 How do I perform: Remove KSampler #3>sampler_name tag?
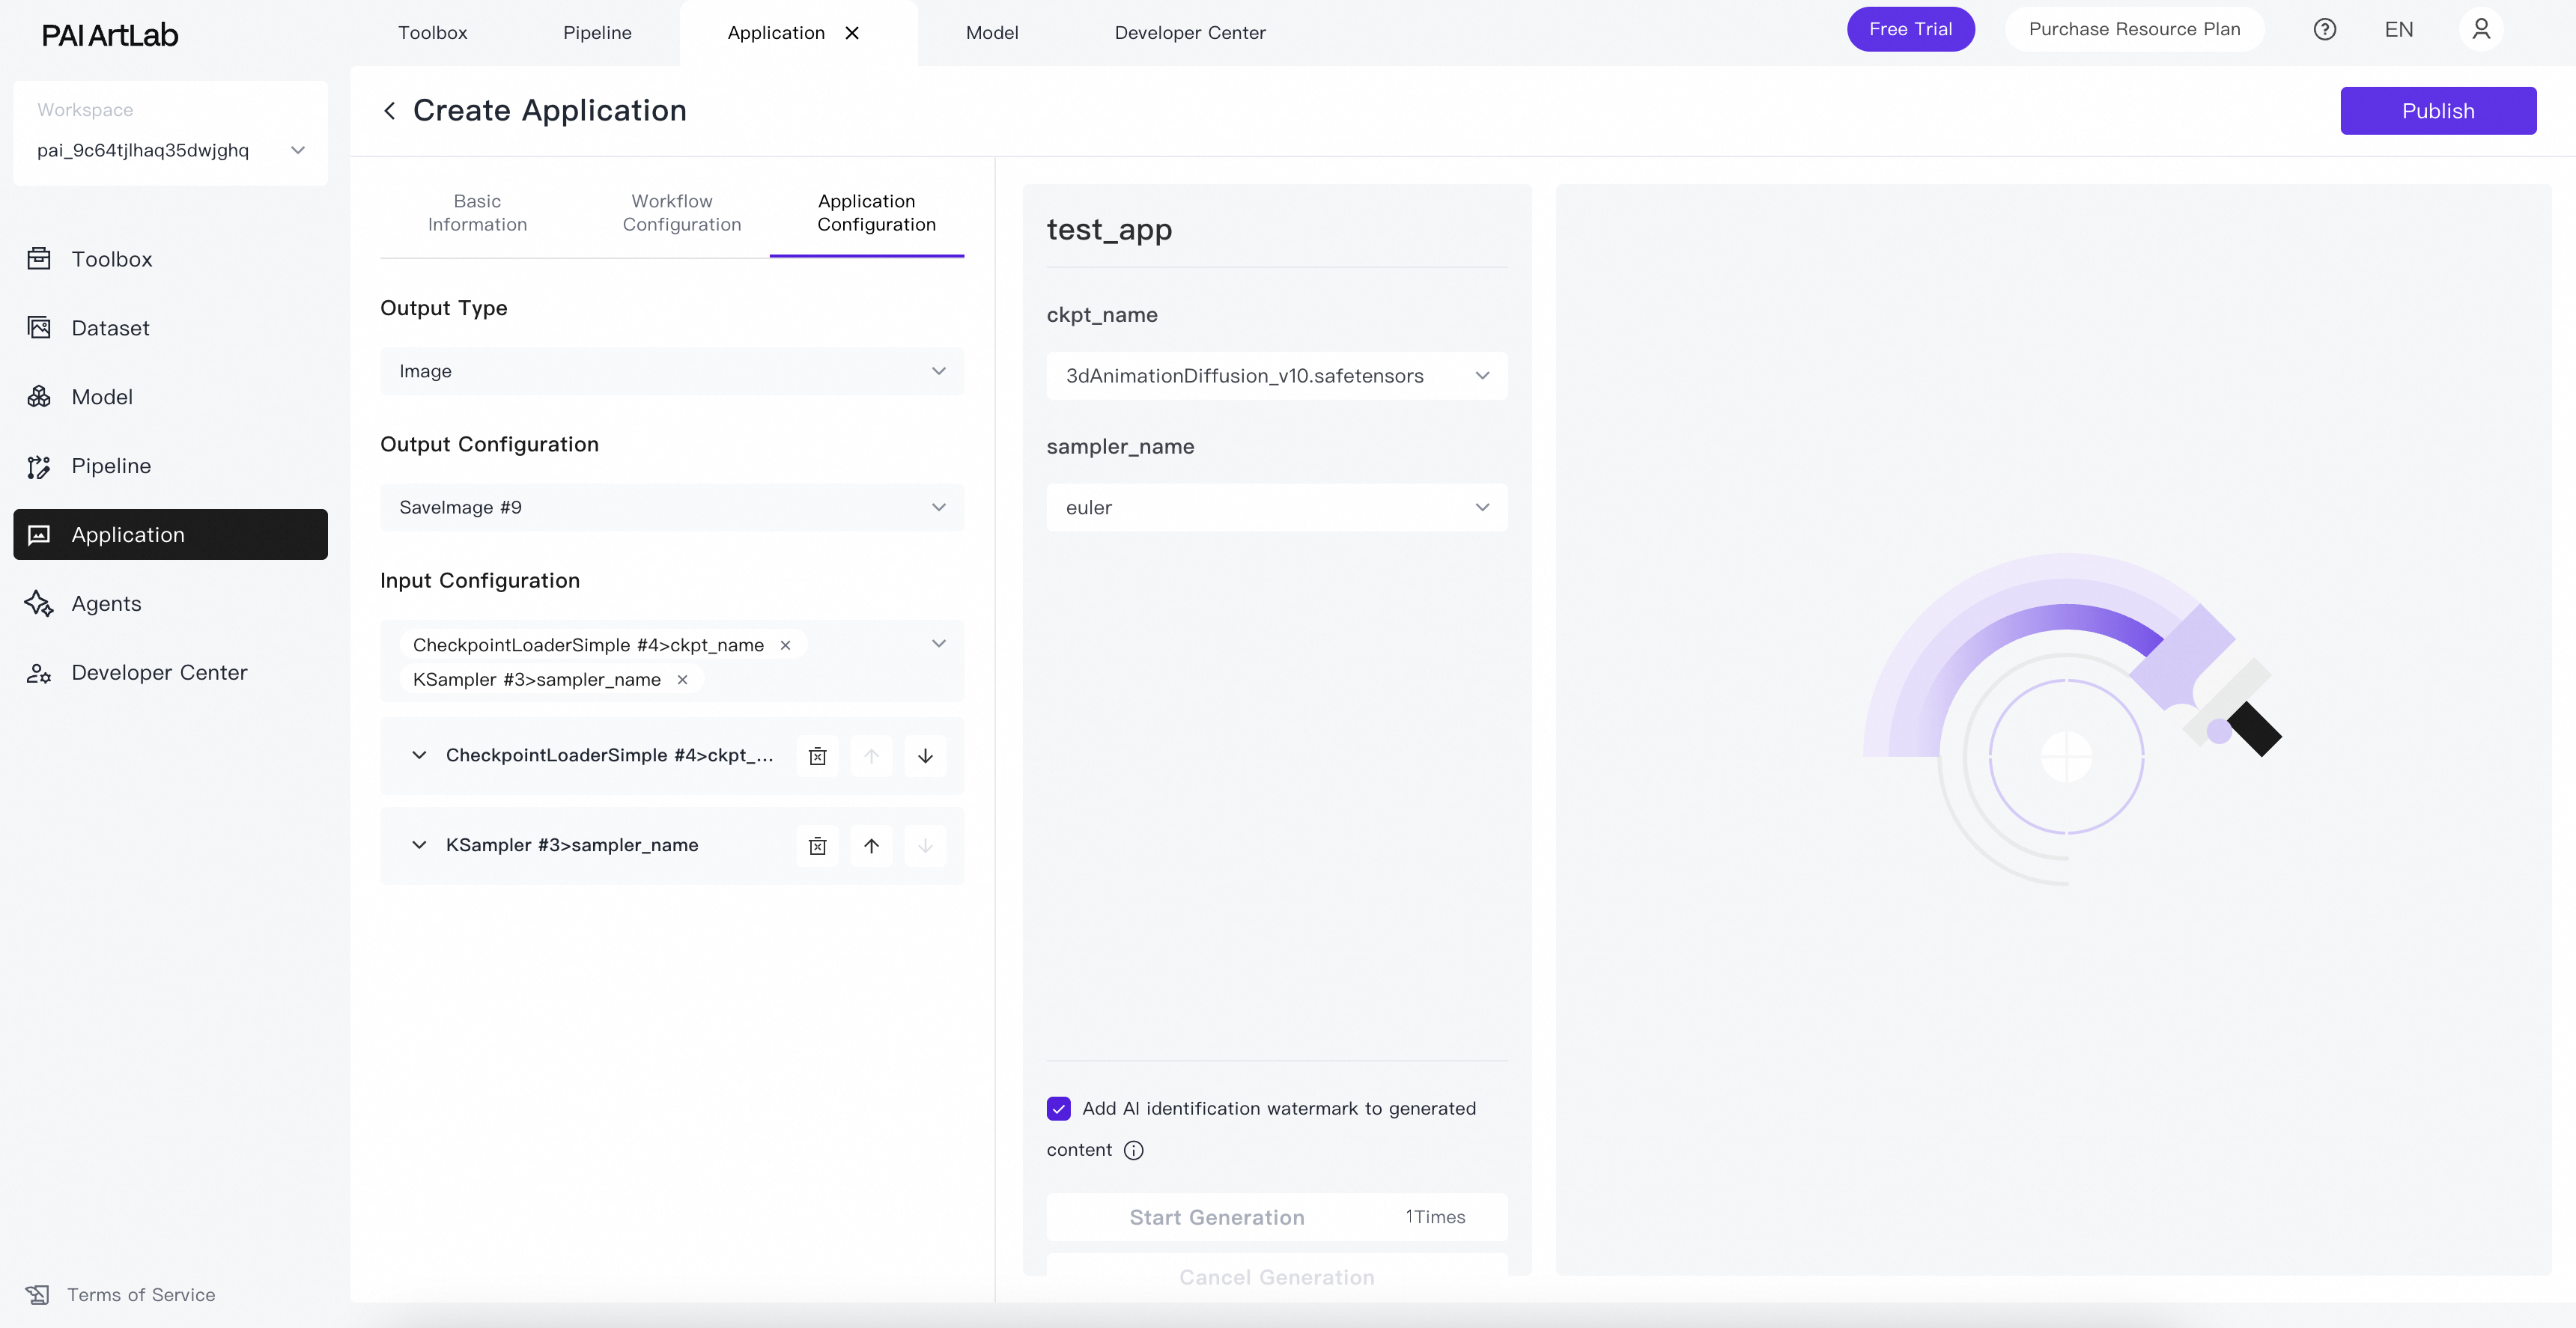point(682,680)
